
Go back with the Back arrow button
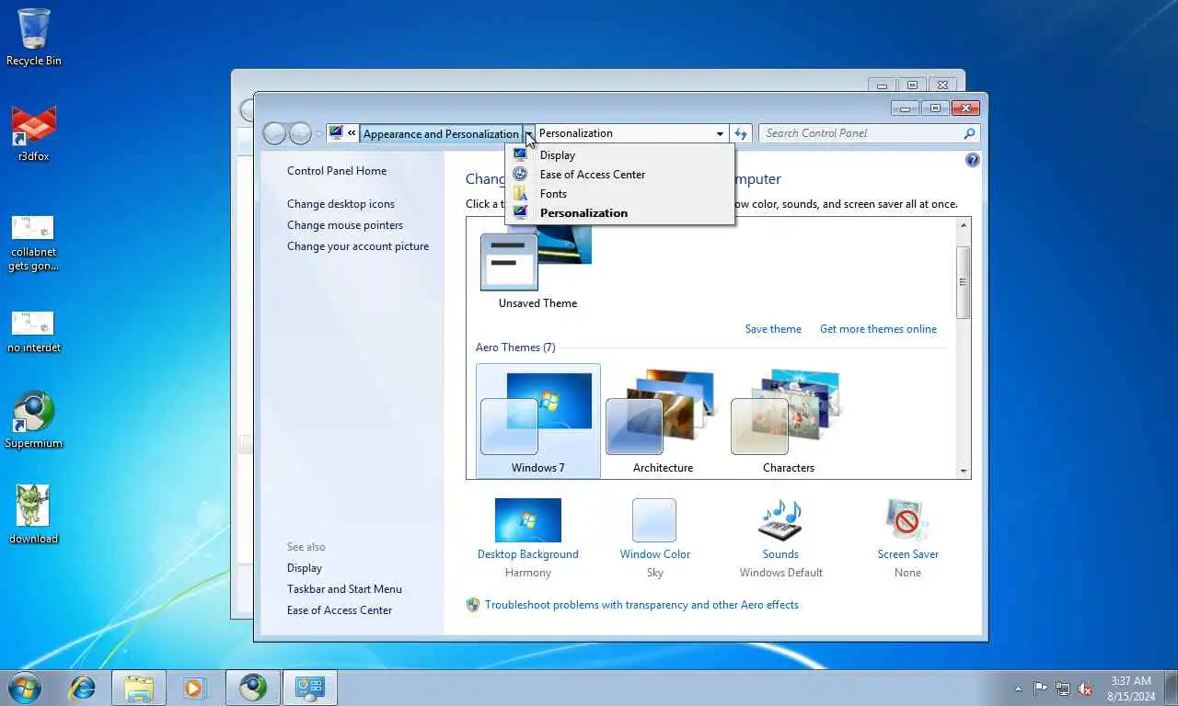(274, 134)
